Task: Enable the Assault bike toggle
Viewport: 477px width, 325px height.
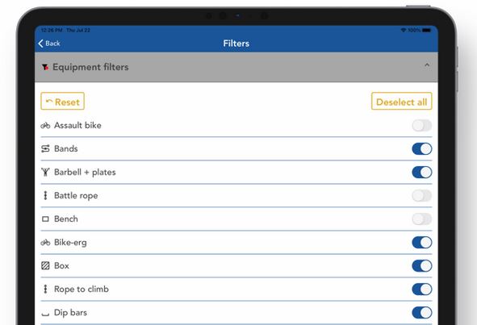Action: click(x=421, y=125)
